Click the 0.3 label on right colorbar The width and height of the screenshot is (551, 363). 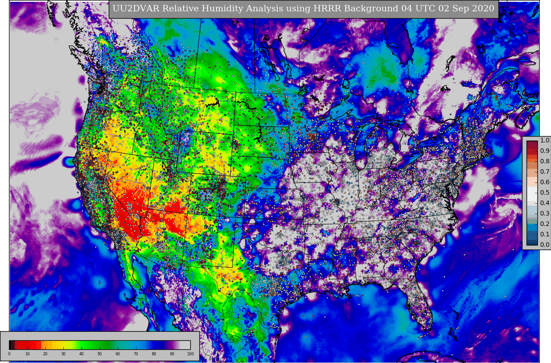click(545, 214)
